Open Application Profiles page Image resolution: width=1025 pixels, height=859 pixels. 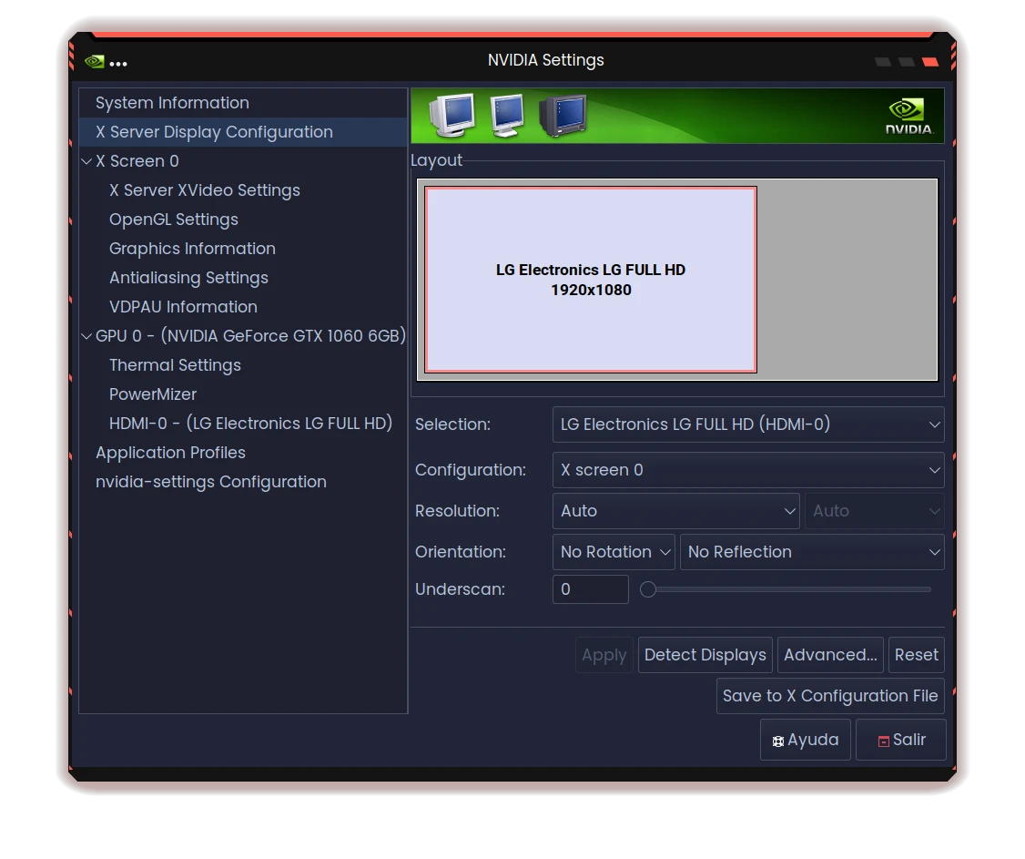coord(170,453)
